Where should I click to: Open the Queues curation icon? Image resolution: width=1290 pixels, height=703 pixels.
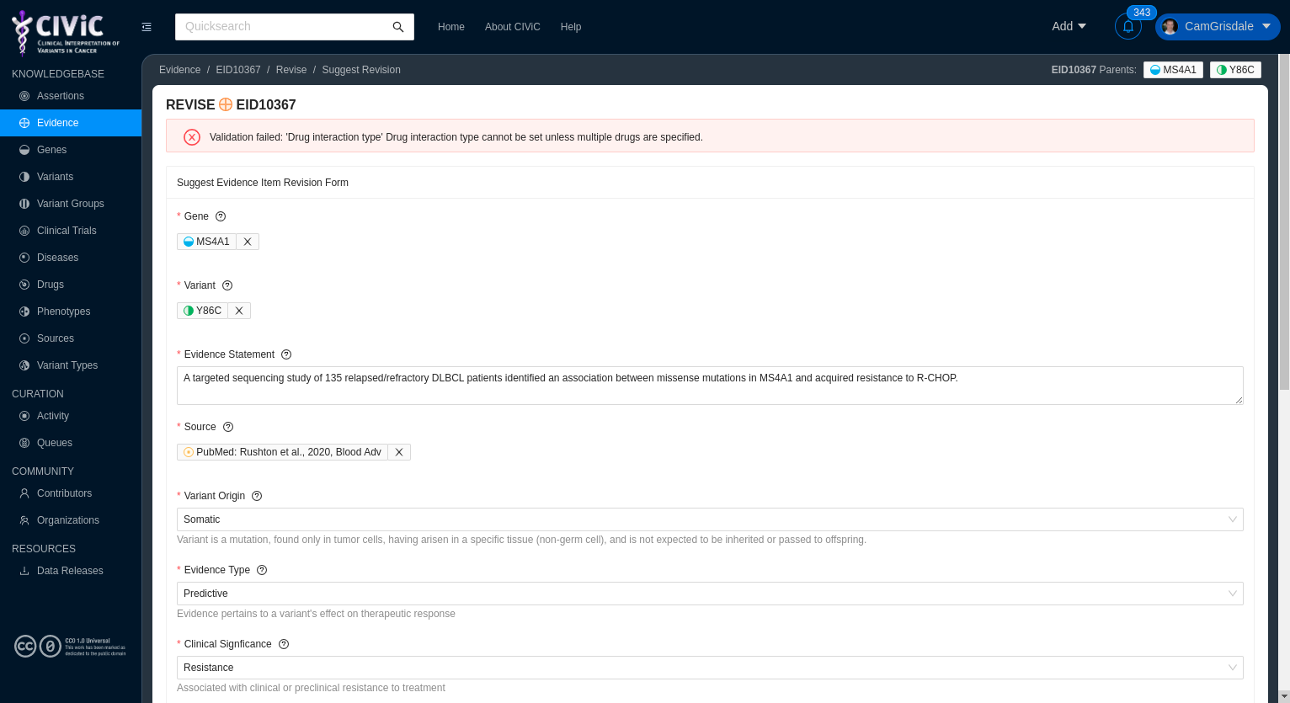point(24,443)
